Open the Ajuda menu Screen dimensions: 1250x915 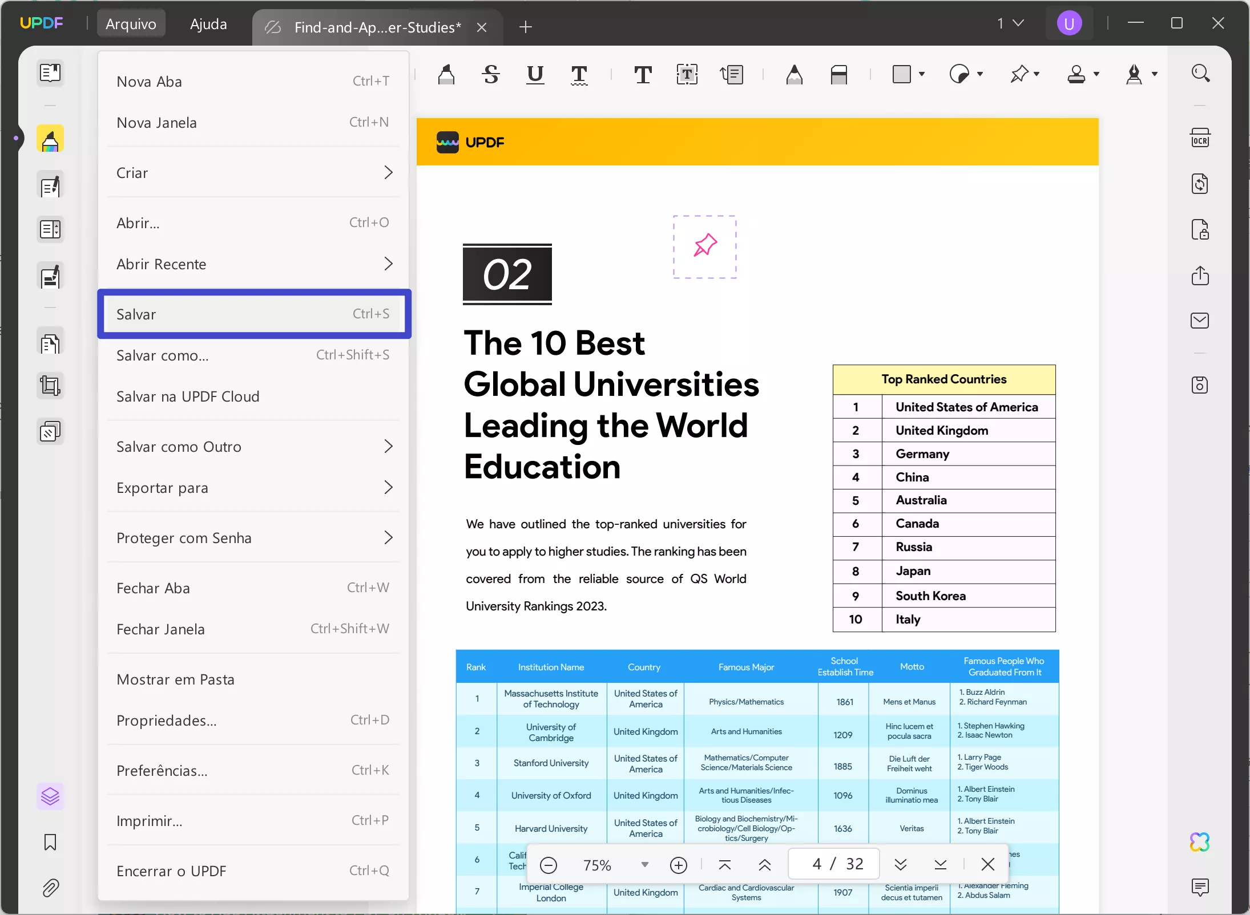pyautogui.click(x=208, y=24)
